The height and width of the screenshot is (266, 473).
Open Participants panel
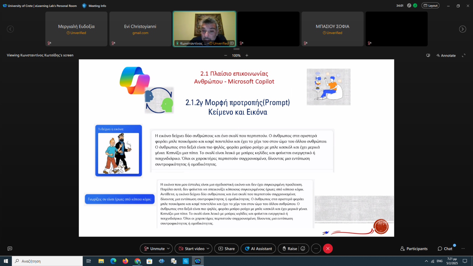414,248
